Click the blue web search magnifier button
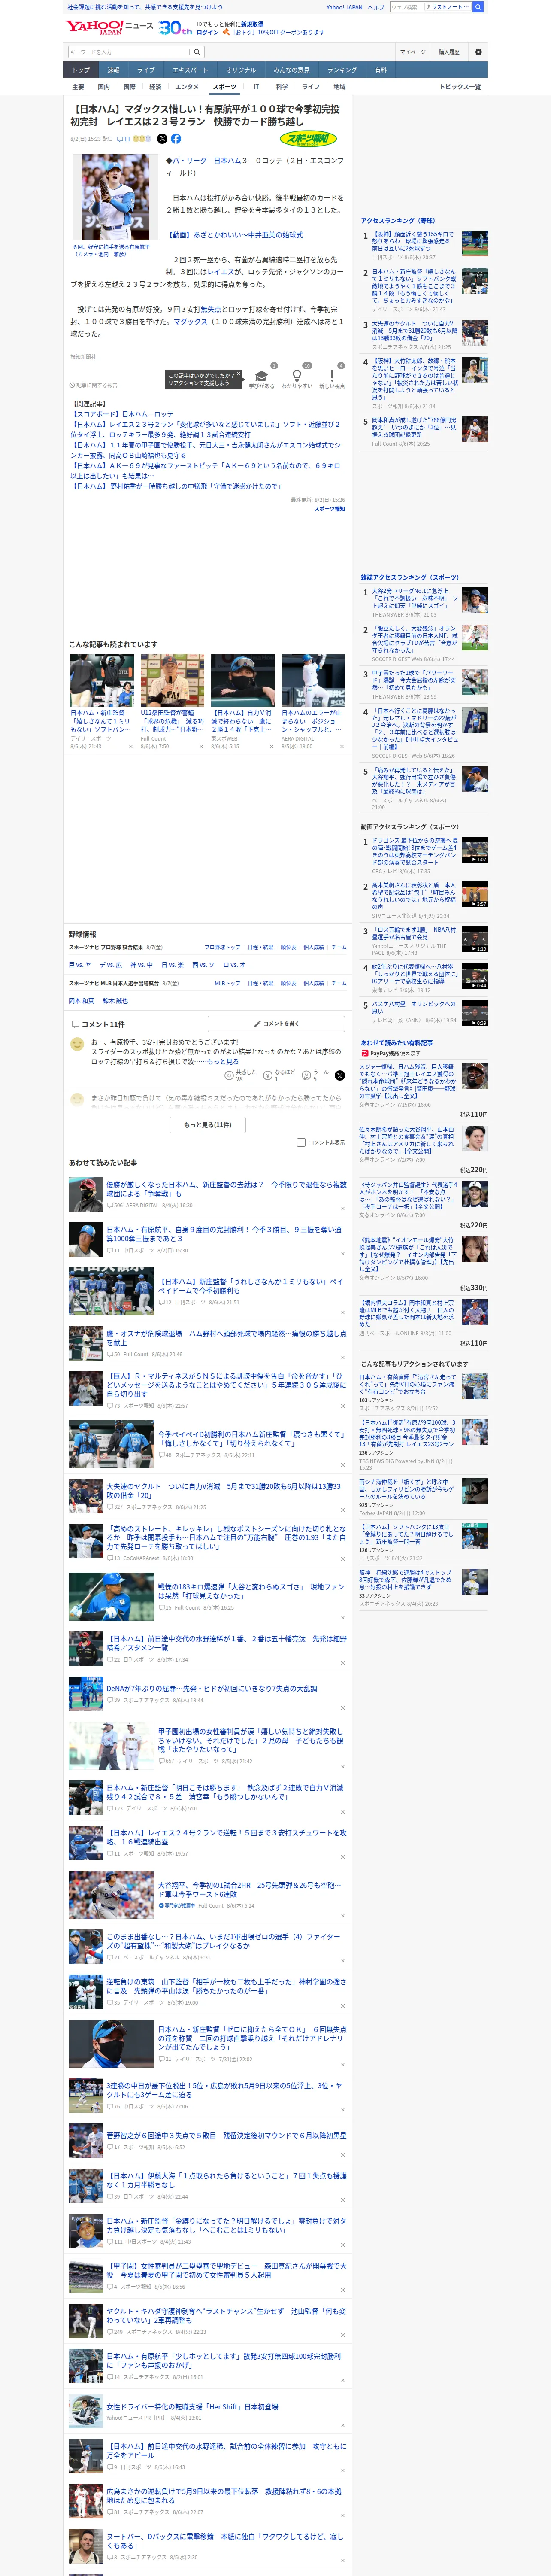 478,7
